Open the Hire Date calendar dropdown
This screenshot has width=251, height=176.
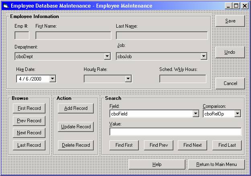pyautogui.click(x=53, y=79)
